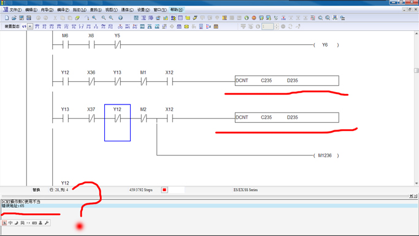Click the yellow envelope icon in ladder toolbar
Screen dimensions: 419x236
point(186,26)
